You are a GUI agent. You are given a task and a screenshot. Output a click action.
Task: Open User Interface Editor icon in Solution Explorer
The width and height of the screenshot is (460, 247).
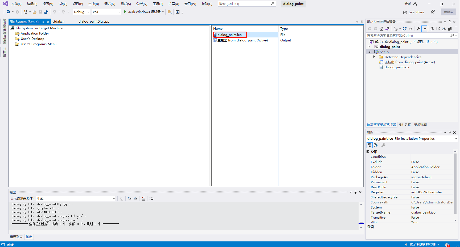click(450, 29)
